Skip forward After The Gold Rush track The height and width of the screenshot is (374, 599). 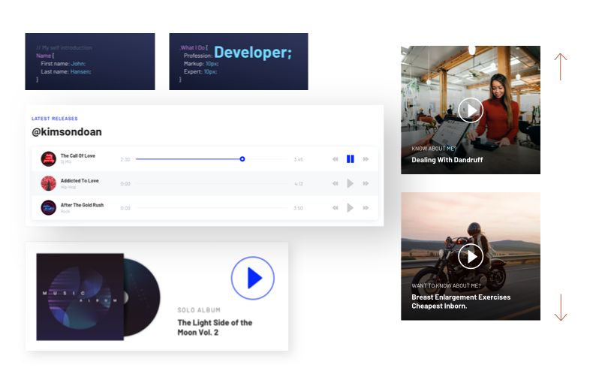tap(366, 208)
